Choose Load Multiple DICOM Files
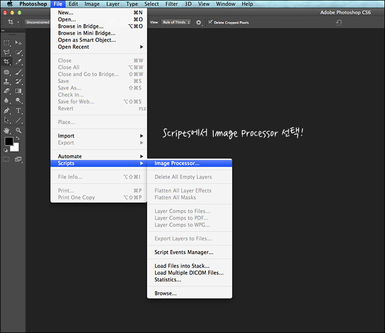 pyautogui.click(x=190, y=273)
